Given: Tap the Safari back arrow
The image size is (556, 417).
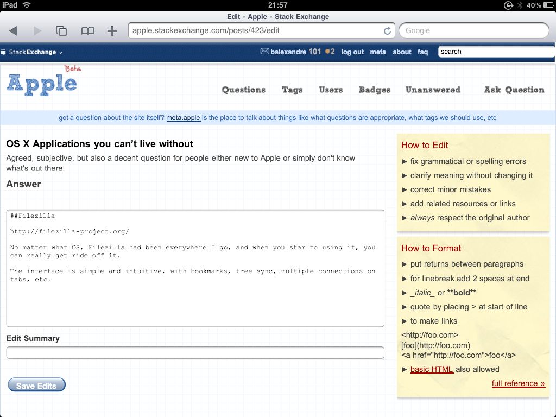Looking at the screenshot, I should (x=13, y=31).
